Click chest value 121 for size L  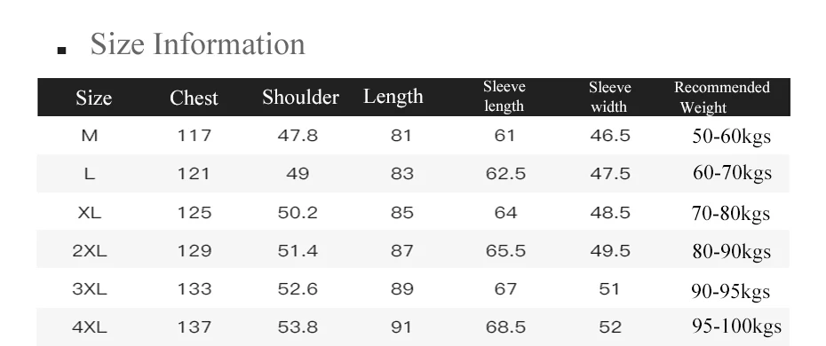tap(194, 174)
